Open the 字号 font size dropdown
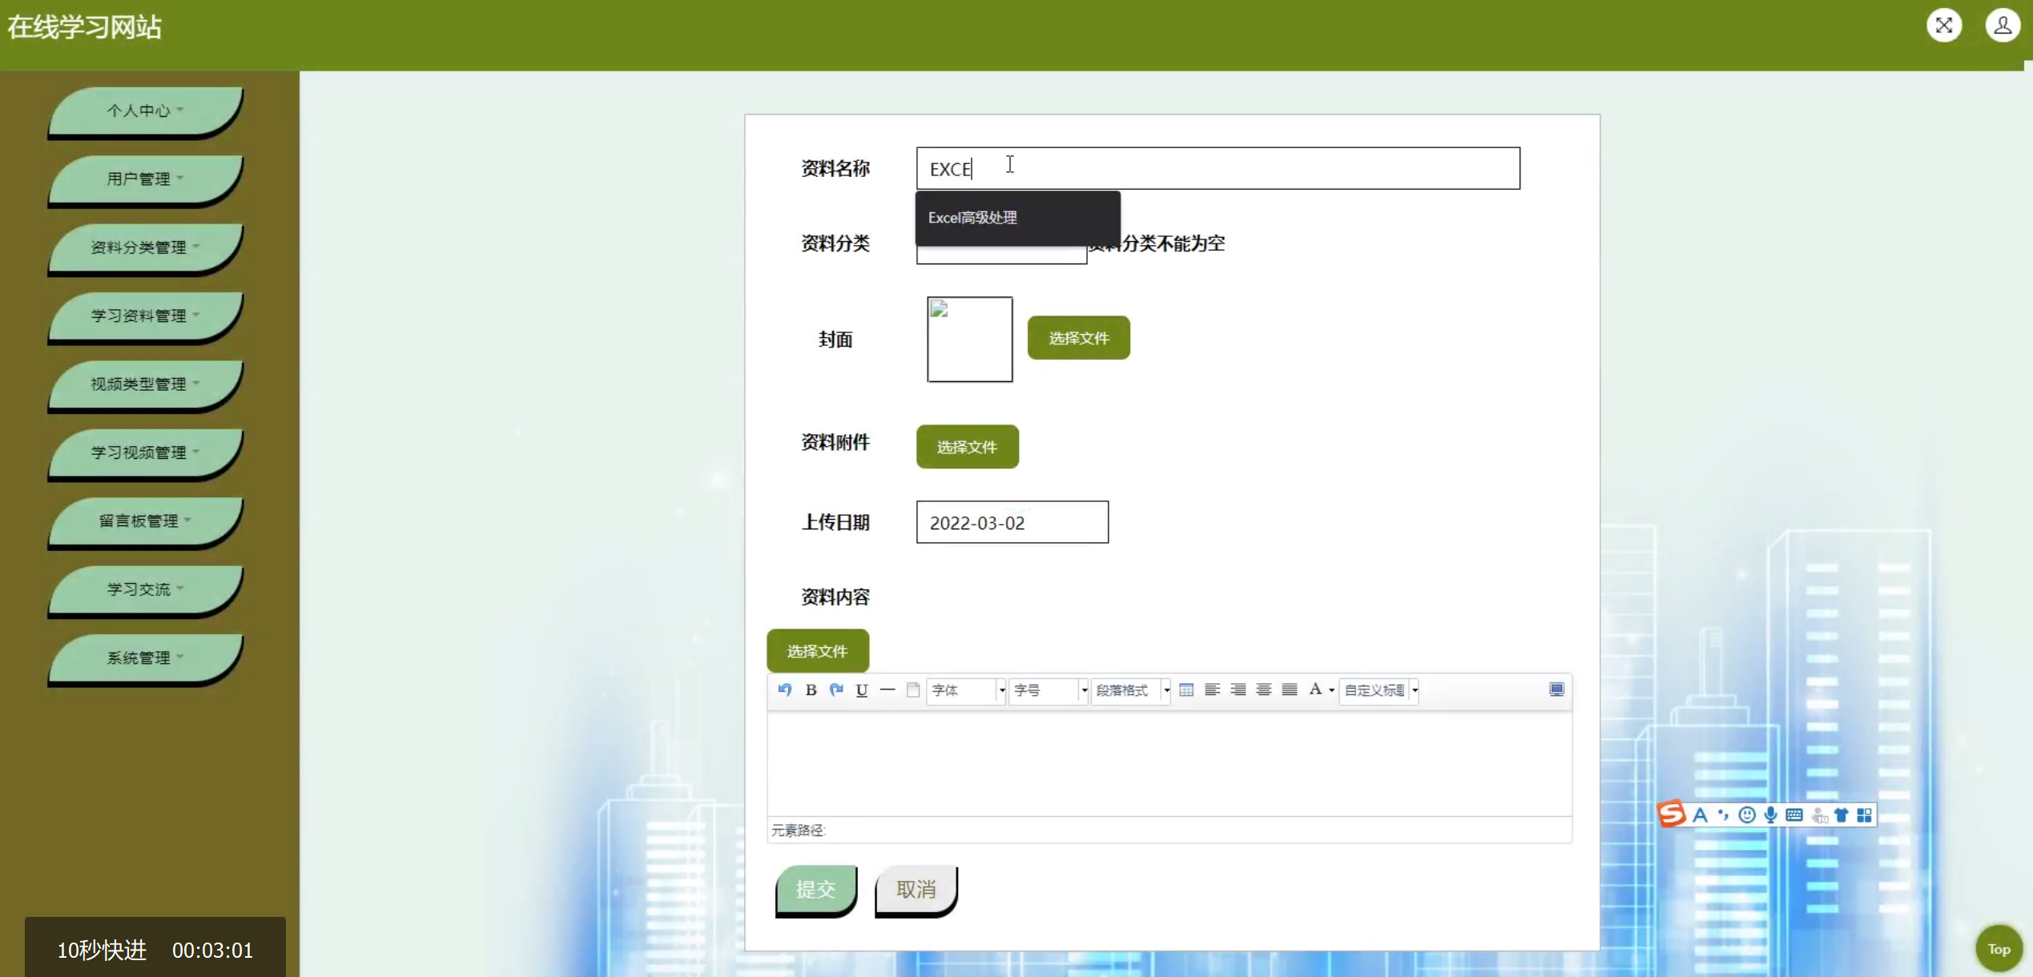2033x977 pixels. (x=1048, y=690)
